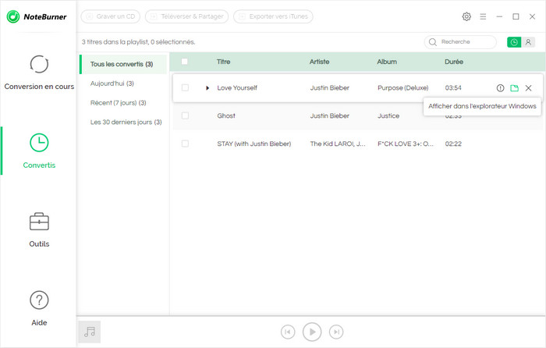546x348 pixels.
Task: Open the Convertis clock icon section
Action: [x=39, y=151]
